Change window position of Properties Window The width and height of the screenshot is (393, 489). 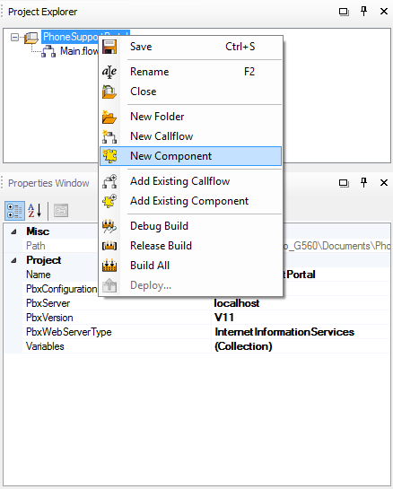pyautogui.click(x=344, y=183)
